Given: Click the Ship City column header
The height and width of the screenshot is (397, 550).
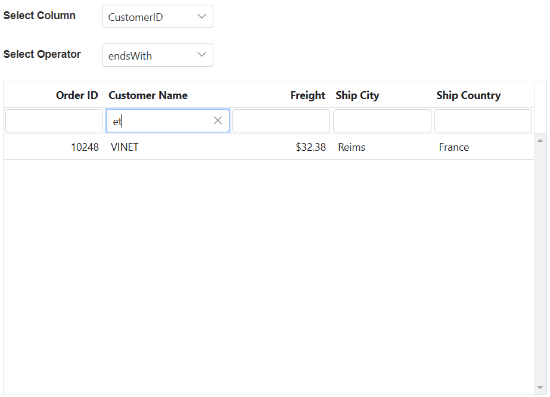Looking at the screenshot, I should coord(357,95).
